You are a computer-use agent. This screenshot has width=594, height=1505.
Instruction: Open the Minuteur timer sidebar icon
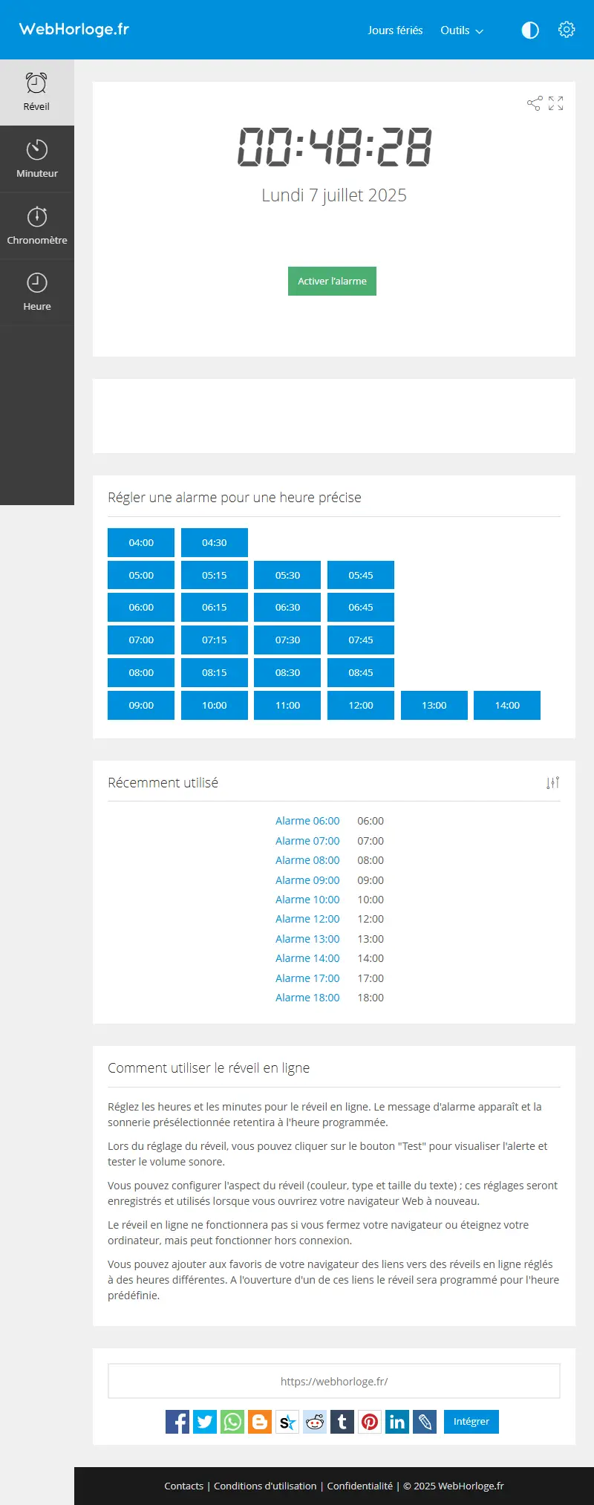[36, 159]
